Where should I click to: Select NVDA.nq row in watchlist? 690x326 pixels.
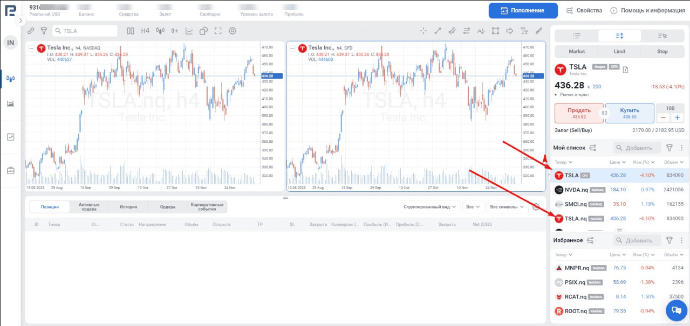[619, 190]
